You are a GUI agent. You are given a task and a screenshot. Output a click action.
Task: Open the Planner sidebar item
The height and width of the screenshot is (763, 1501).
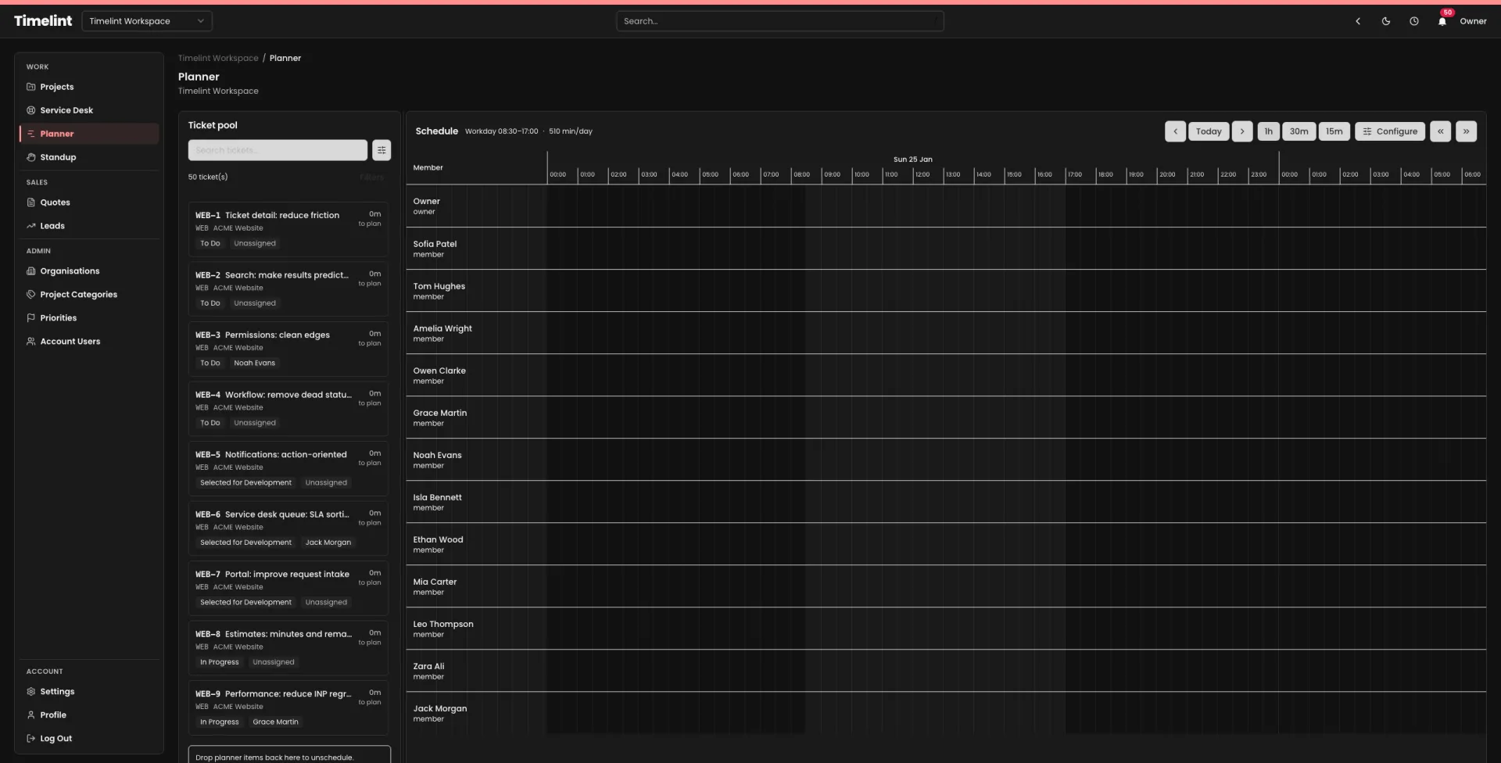pos(55,134)
